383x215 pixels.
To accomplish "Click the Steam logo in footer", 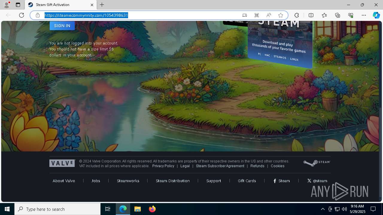I will pos(317,163).
